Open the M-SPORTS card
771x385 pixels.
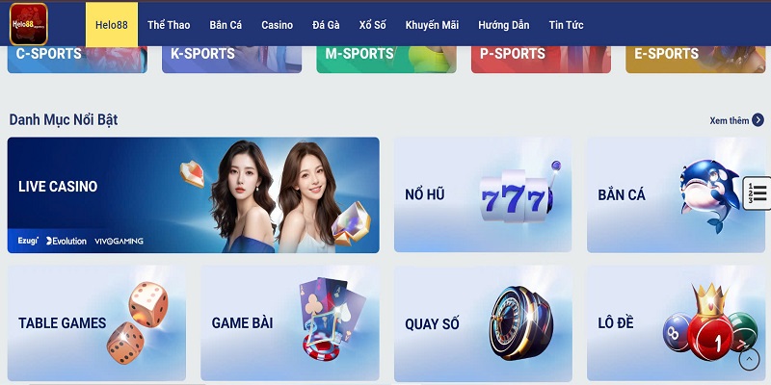(386, 60)
